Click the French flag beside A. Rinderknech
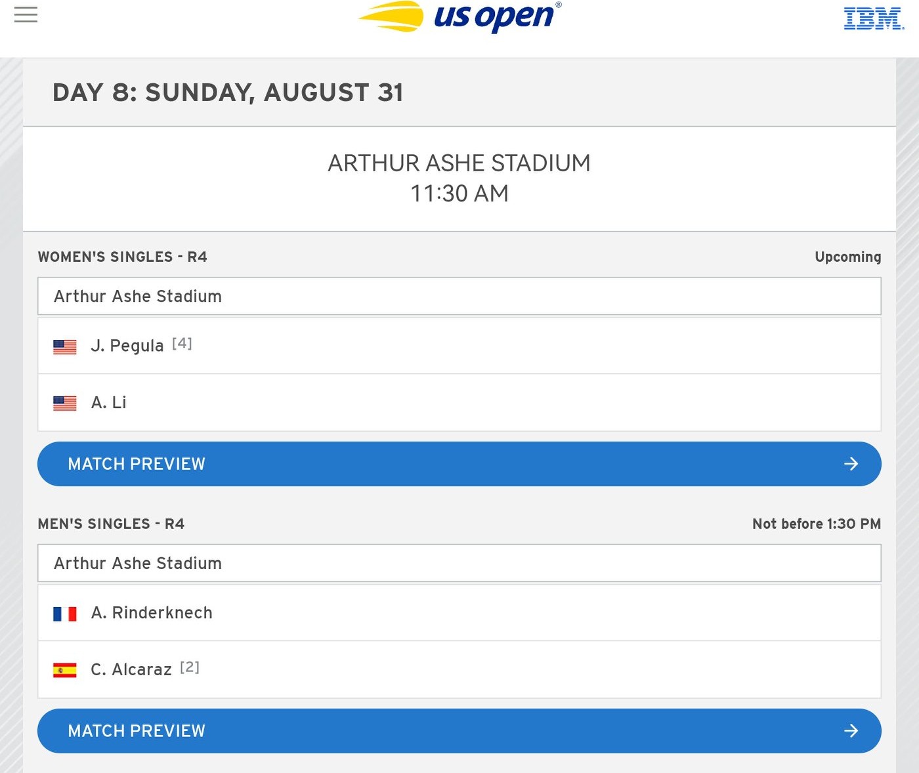The image size is (919, 773). tap(65, 614)
